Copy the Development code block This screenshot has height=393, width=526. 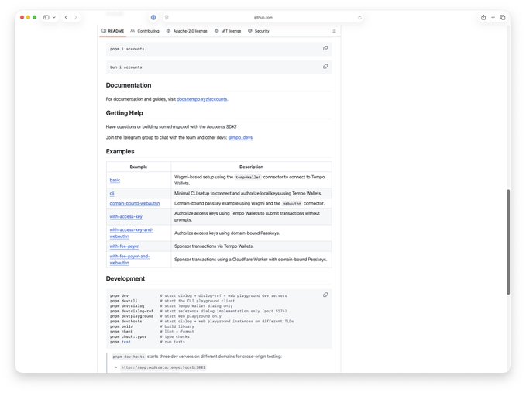tap(325, 295)
